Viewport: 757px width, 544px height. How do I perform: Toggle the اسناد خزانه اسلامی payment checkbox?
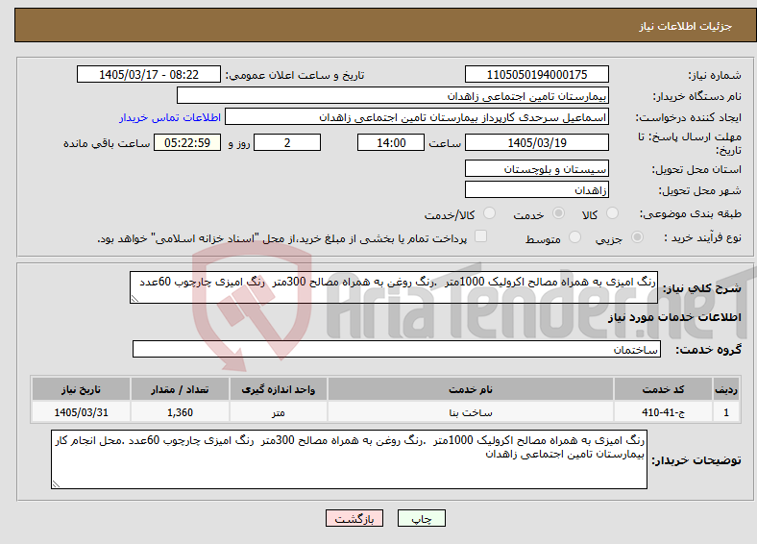(x=480, y=236)
